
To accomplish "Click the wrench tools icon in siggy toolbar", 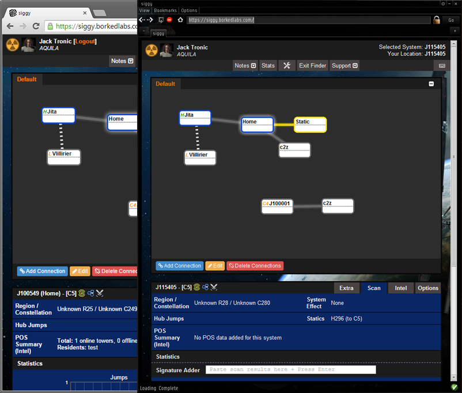I will click(x=286, y=66).
